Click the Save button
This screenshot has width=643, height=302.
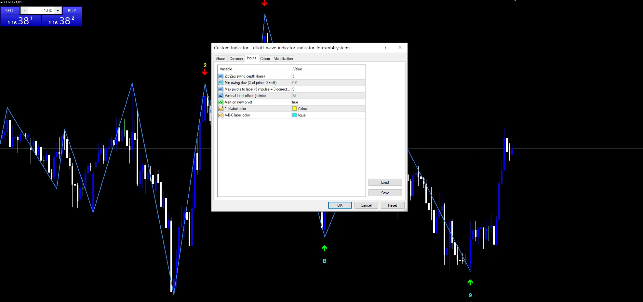coord(385,193)
